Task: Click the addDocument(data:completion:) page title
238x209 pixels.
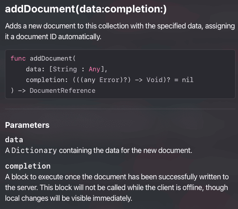Action: point(86,9)
